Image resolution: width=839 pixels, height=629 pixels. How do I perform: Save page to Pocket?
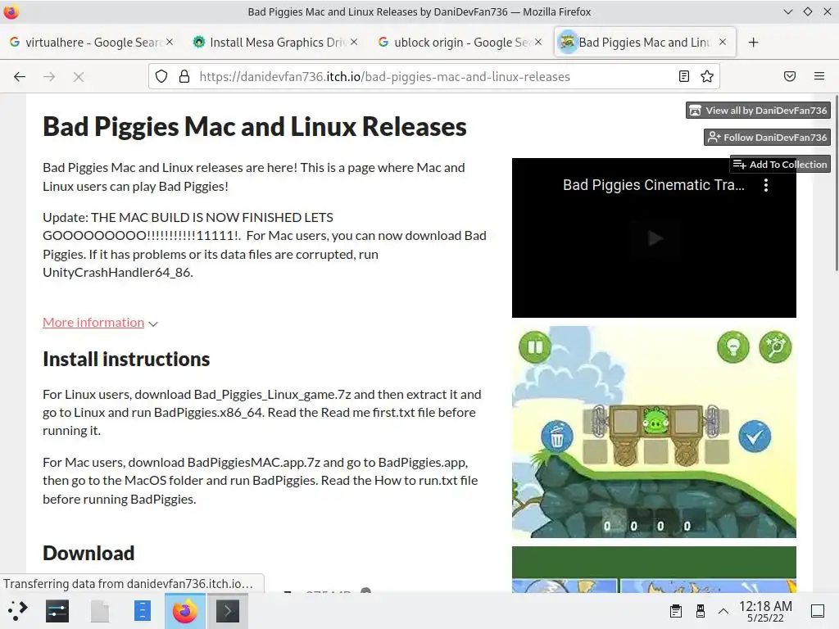point(790,76)
